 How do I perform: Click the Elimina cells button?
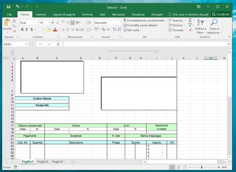[177, 25]
